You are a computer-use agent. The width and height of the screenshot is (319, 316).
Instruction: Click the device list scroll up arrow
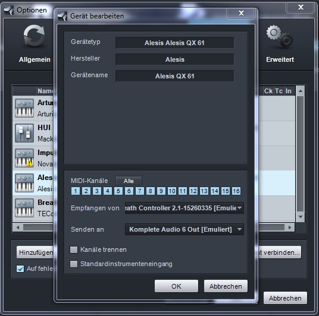[301, 91]
